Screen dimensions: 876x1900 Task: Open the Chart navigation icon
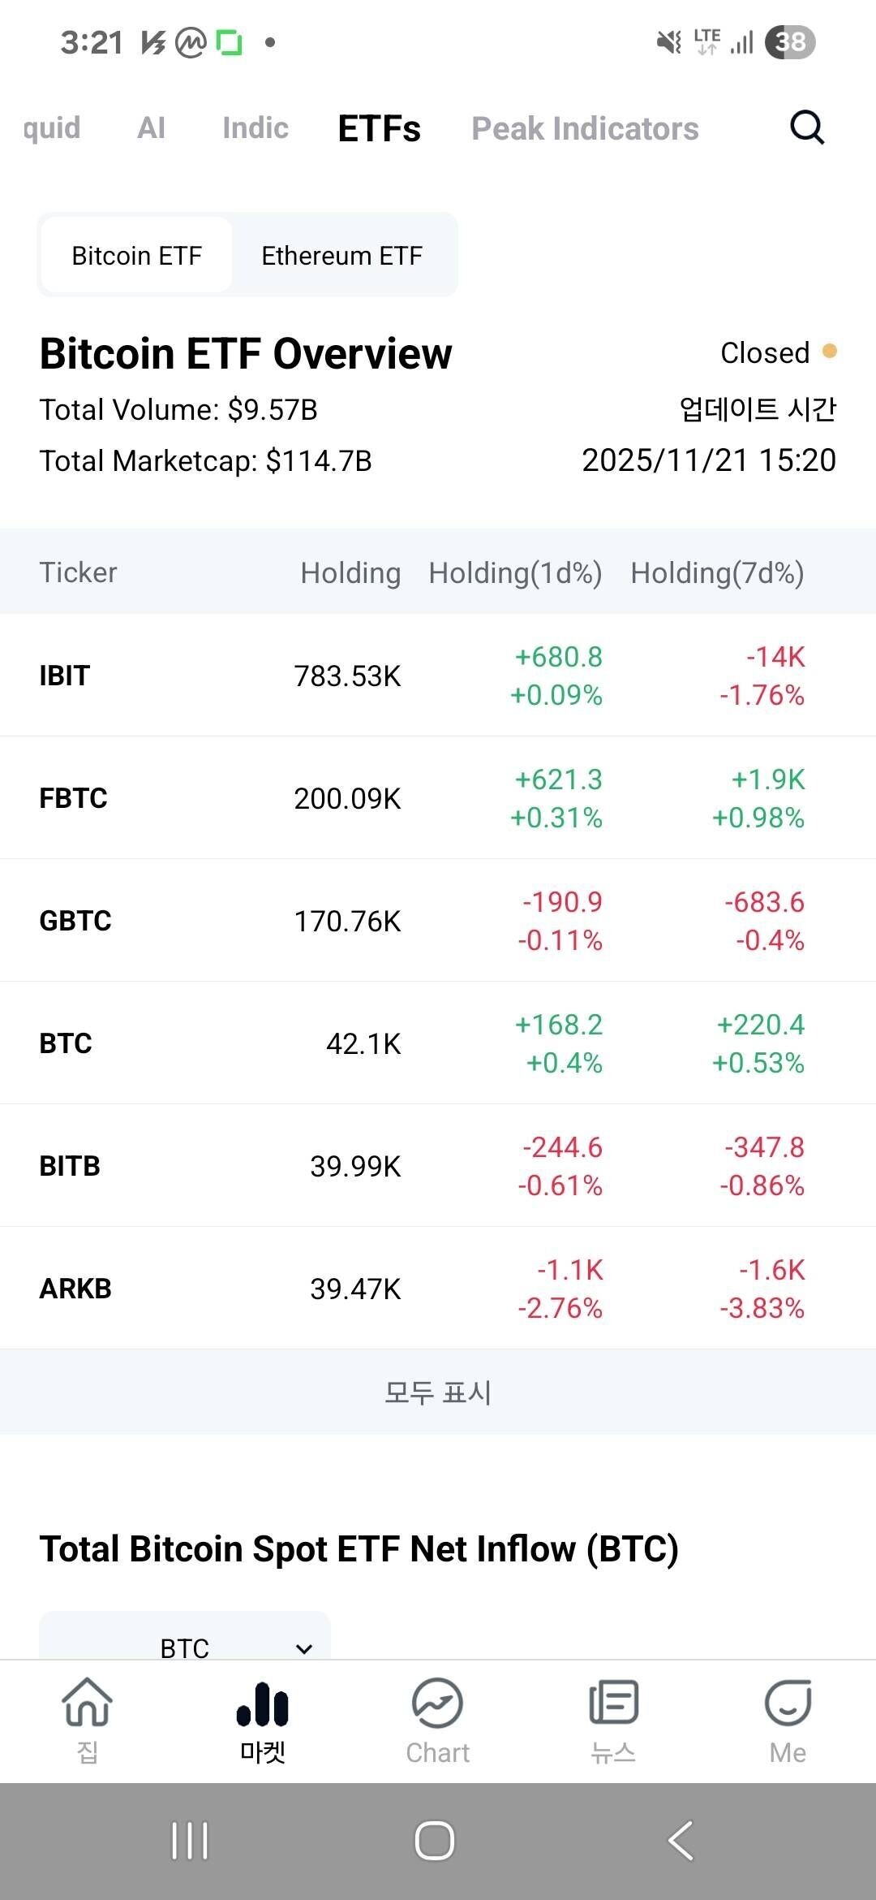coord(437,1704)
